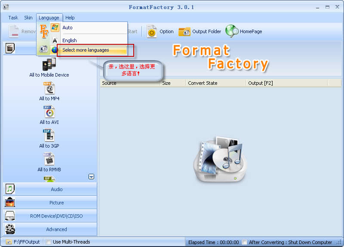Open the Output Folder icon
Image resolution: width=344 pixels, height=247 pixels.
[x=184, y=31]
